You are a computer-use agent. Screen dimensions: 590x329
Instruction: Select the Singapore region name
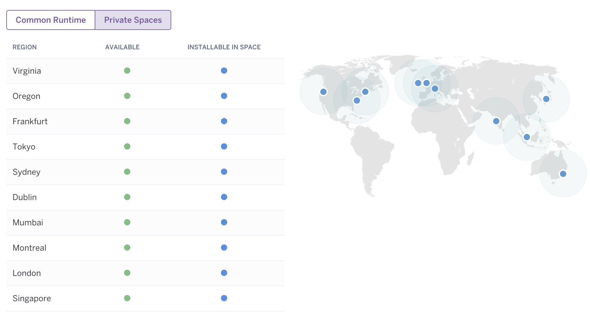[32, 298]
